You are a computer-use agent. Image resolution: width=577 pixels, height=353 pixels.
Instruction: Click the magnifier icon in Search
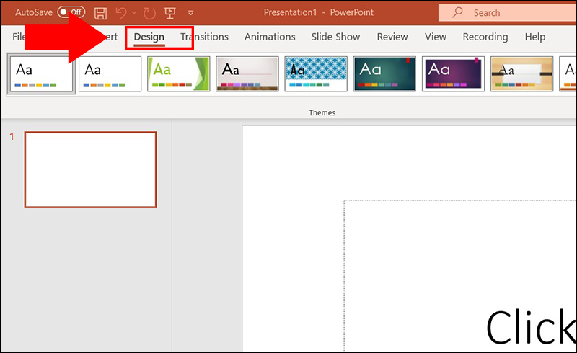point(458,12)
